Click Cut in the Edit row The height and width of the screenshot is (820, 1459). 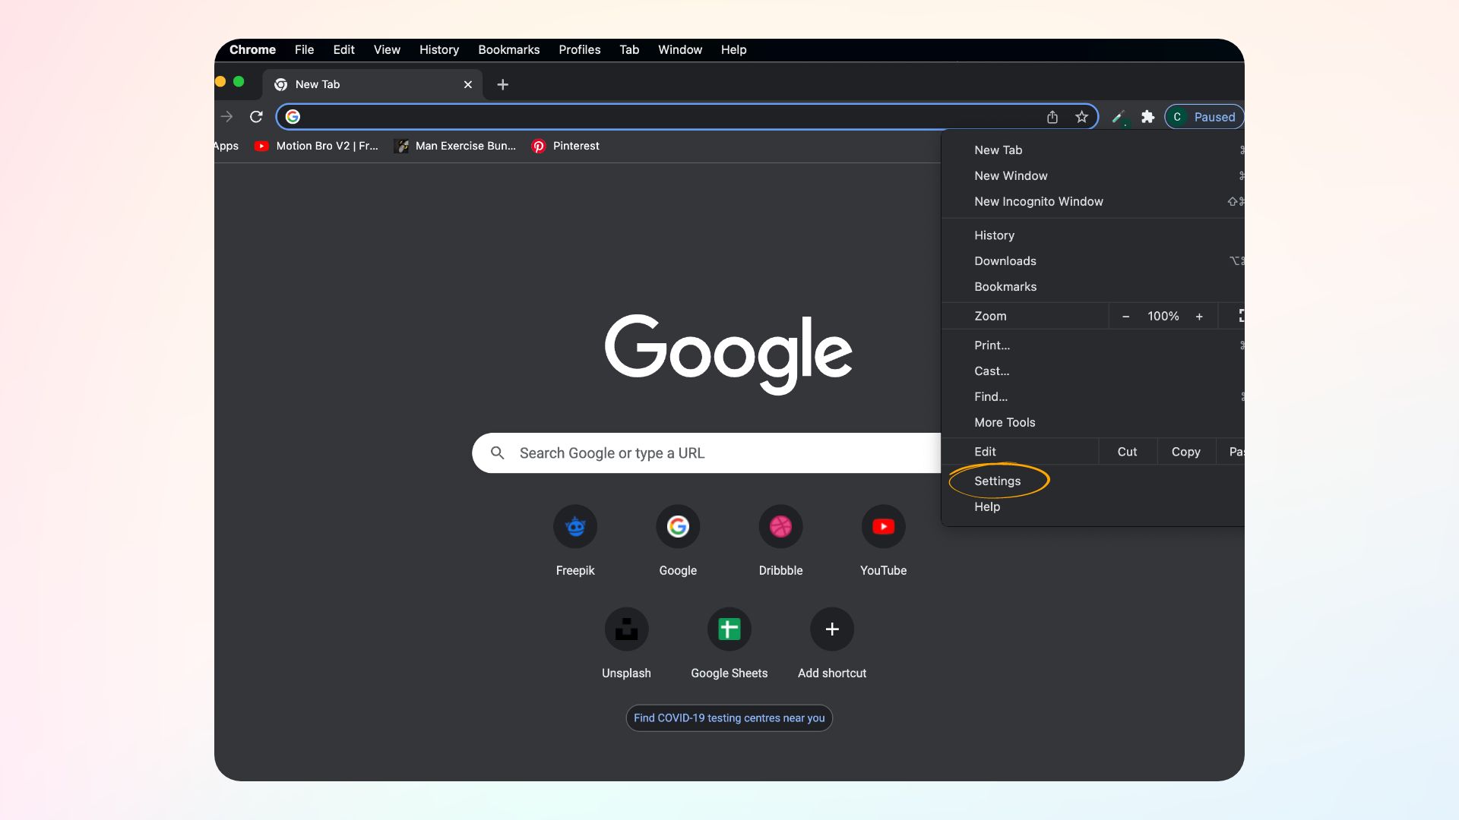tap(1127, 452)
